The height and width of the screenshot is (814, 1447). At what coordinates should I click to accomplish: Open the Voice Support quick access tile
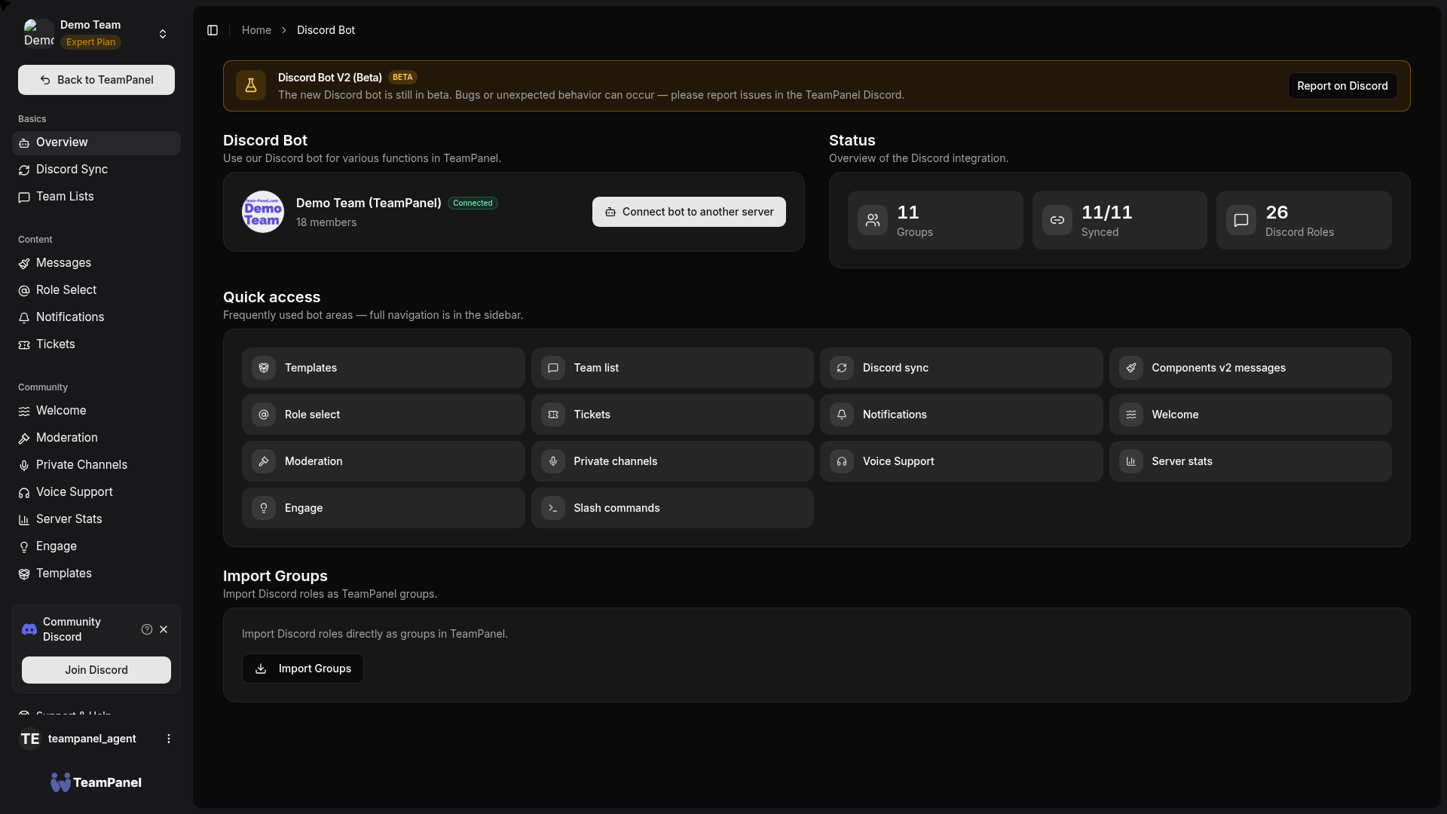point(961,461)
